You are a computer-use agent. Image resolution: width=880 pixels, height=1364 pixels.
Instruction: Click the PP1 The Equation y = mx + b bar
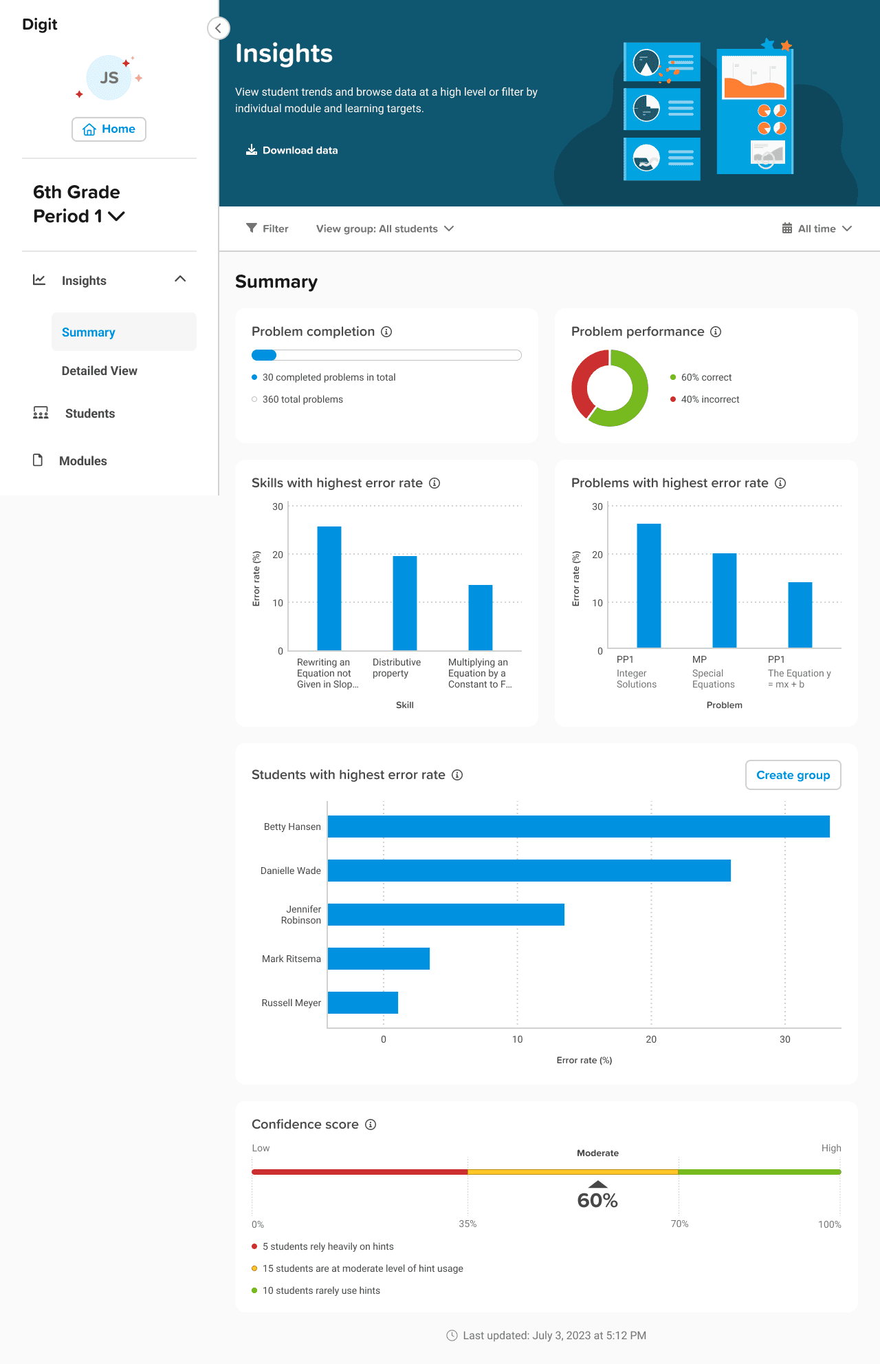pos(800,615)
